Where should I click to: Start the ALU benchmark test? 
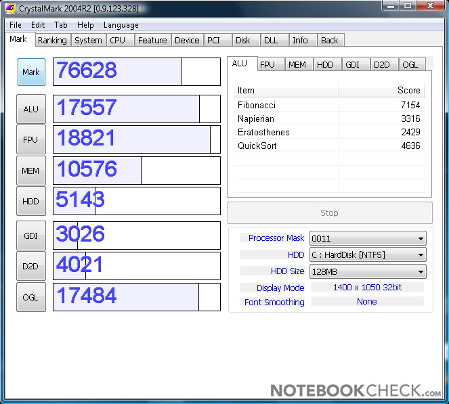point(31,109)
